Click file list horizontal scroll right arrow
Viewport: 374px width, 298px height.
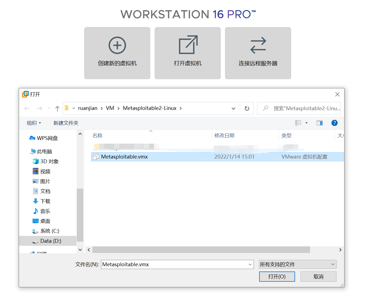pos(340,250)
